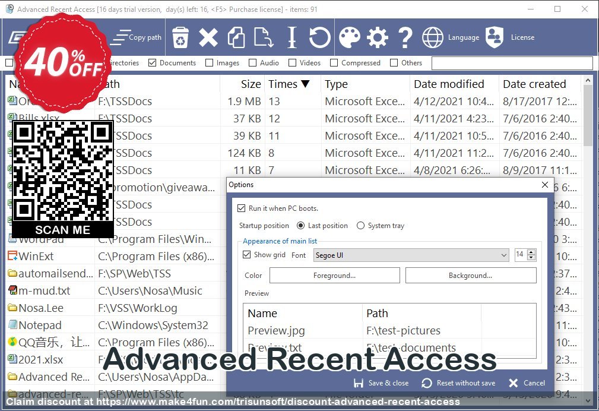Select Last position startup option
599x411 pixels.
(300, 226)
